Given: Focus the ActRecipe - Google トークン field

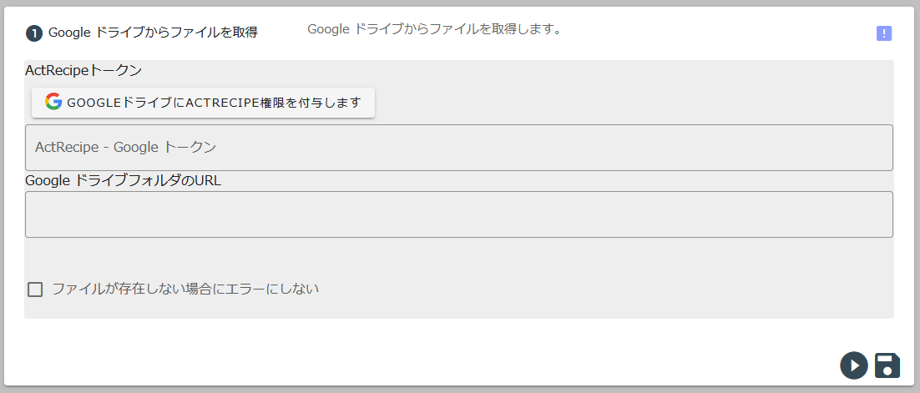Looking at the screenshot, I should [459, 148].
